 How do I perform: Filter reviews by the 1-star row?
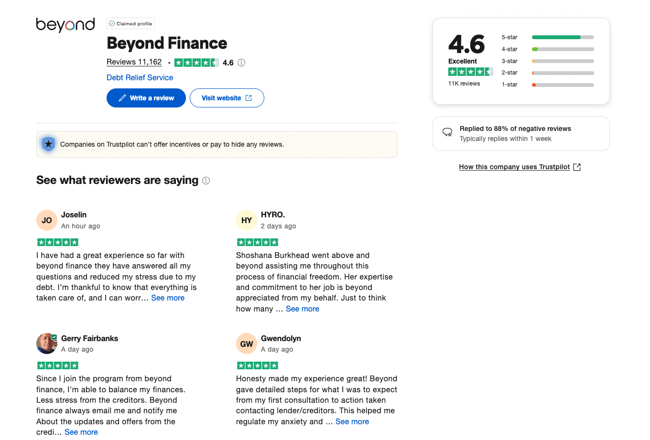pos(548,85)
